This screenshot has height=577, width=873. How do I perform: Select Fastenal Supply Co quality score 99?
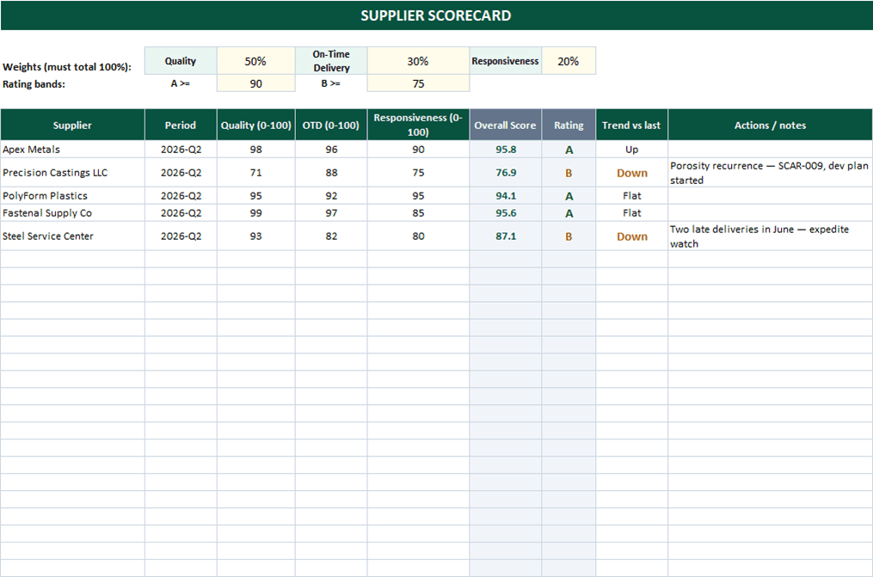click(255, 212)
